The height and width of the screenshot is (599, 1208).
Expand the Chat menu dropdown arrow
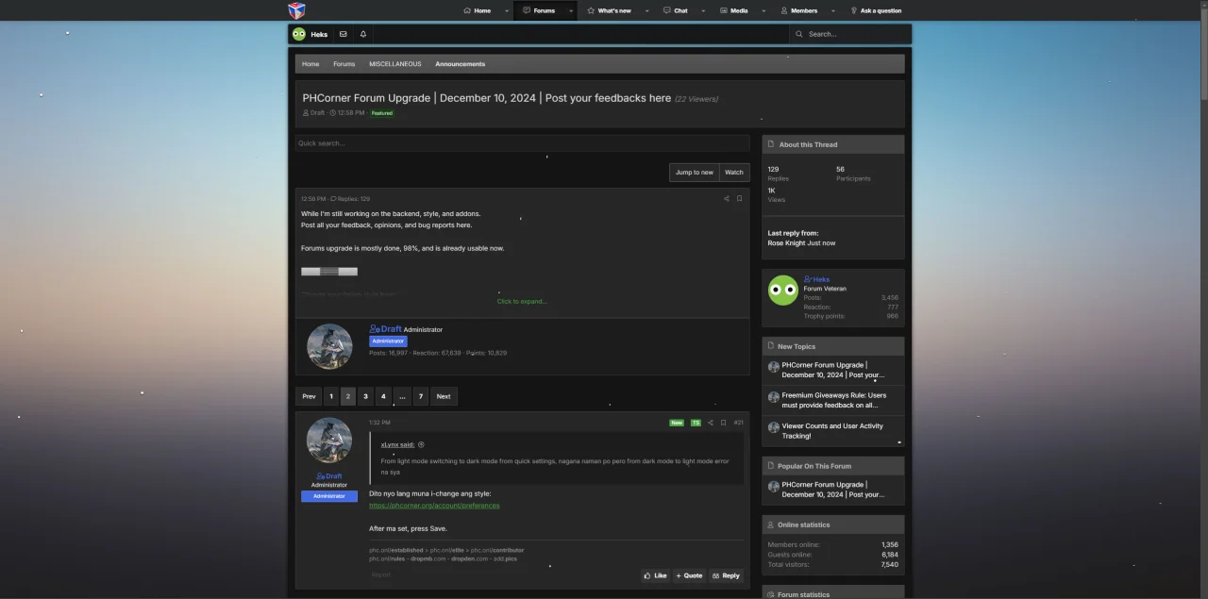click(x=703, y=11)
